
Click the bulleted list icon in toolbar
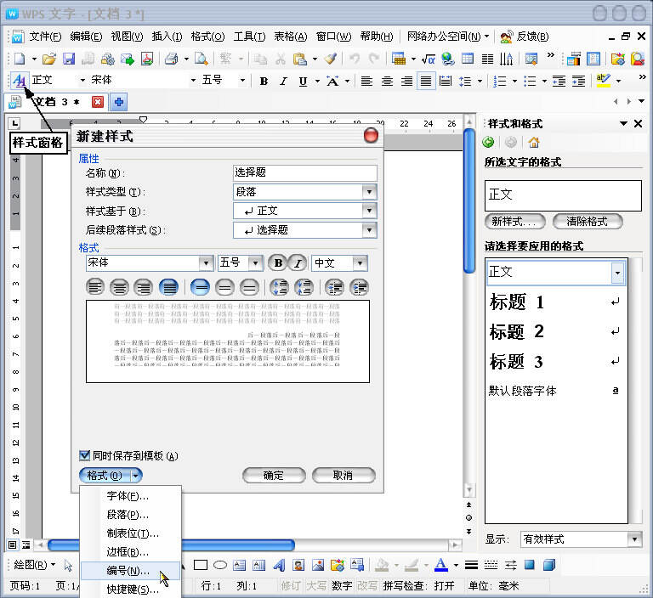530,82
